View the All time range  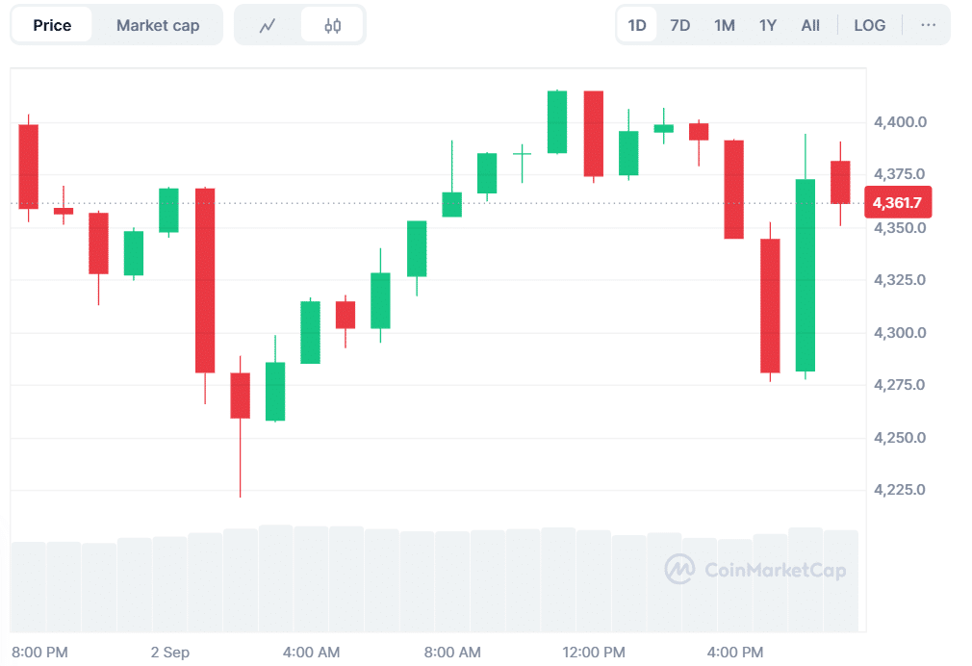tap(810, 25)
